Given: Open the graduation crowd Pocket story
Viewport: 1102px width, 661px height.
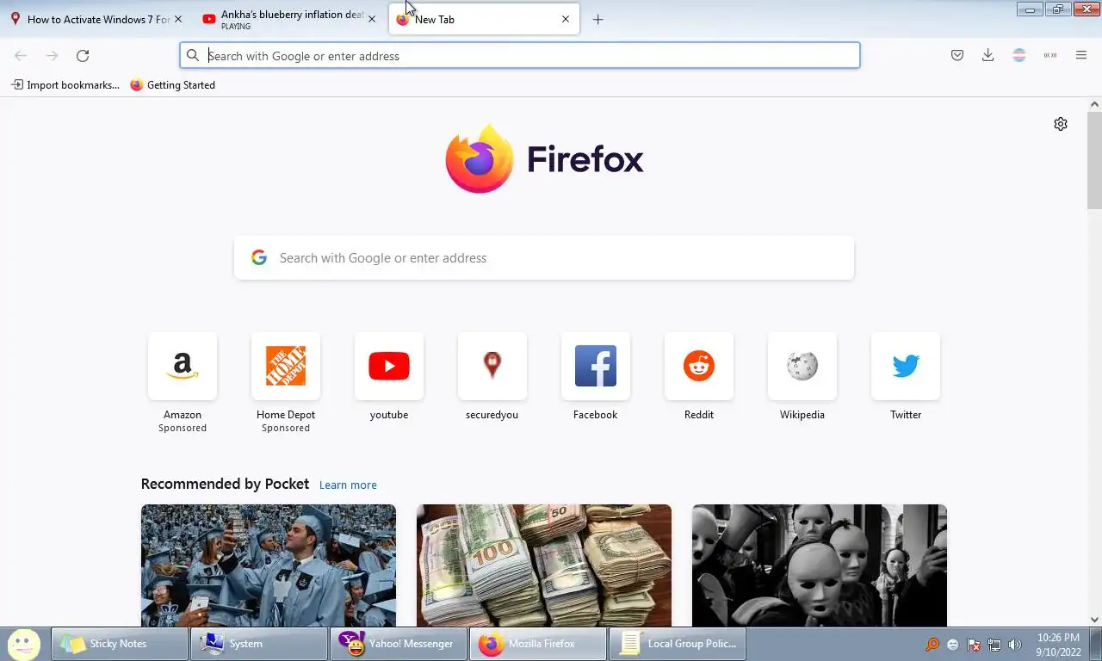Looking at the screenshot, I should 269,565.
